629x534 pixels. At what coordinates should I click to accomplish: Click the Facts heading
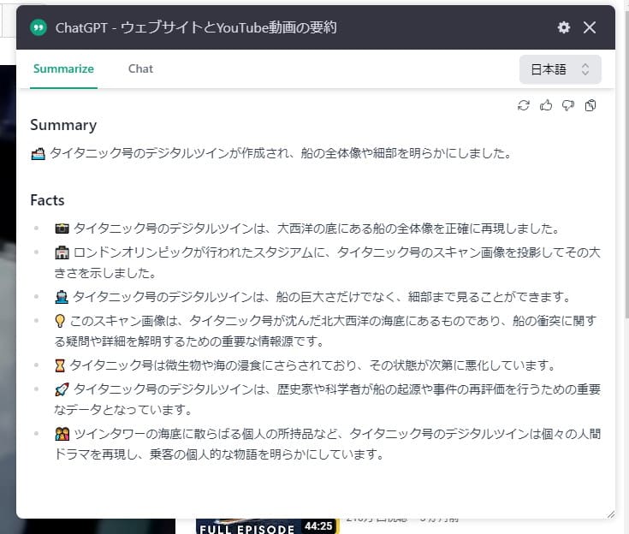[47, 199]
